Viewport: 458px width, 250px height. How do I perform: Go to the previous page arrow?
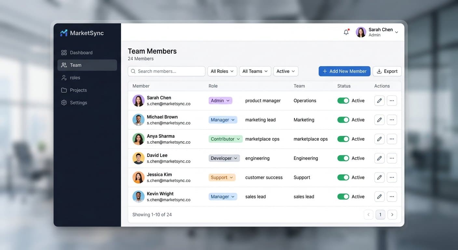pos(368,215)
